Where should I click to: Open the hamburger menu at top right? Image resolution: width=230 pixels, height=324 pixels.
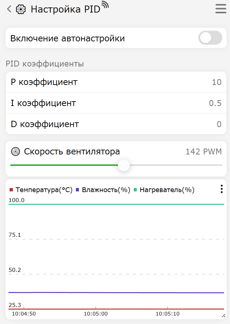pyautogui.click(x=220, y=8)
